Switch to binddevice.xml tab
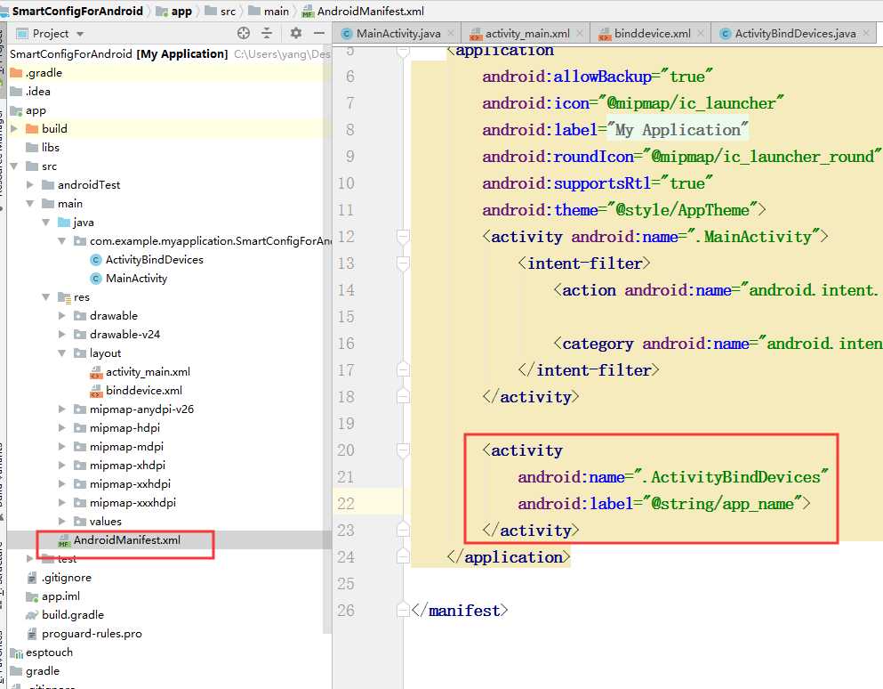This screenshot has height=689, width=883. [652, 33]
